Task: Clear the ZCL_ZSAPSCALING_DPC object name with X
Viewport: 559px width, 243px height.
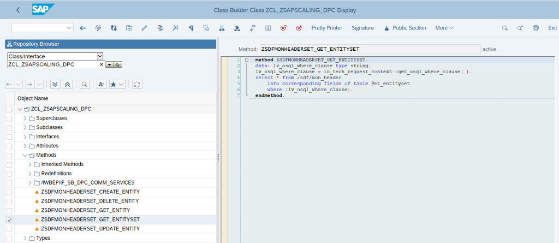Action: [x=101, y=64]
